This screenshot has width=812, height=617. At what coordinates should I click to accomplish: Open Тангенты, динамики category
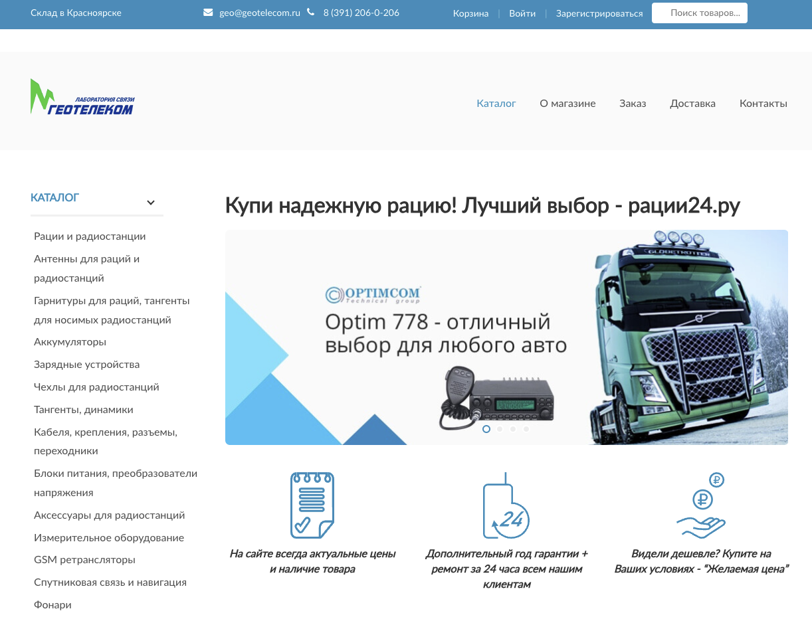(84, 410)
